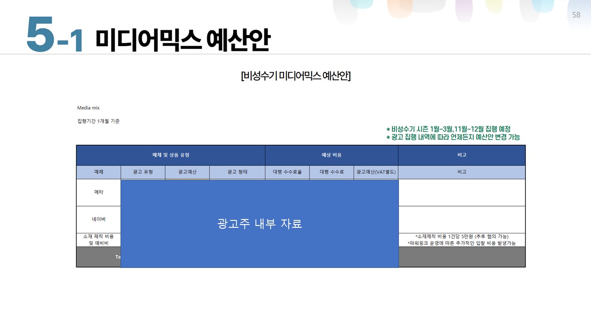The image size is (591, 332).
Task: Select the "매체 및 상품 유형" header cell
Action: click(171, 155)
